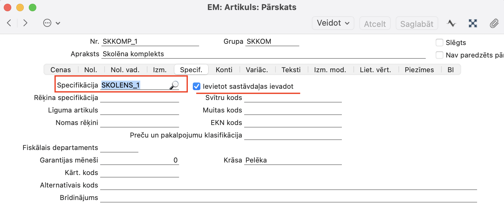Click the four-arrows expand window icon
The image size is (504, 205).
click(473, 23)
